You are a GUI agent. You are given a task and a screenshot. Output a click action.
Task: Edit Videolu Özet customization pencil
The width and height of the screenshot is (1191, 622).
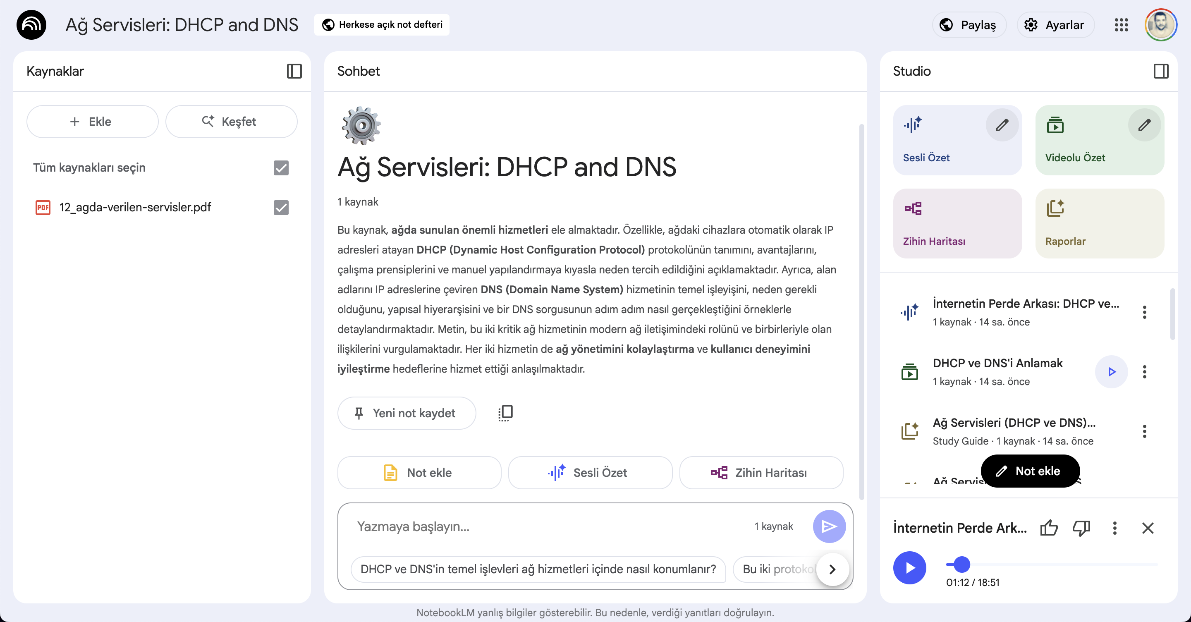[x=1144, y=125]
